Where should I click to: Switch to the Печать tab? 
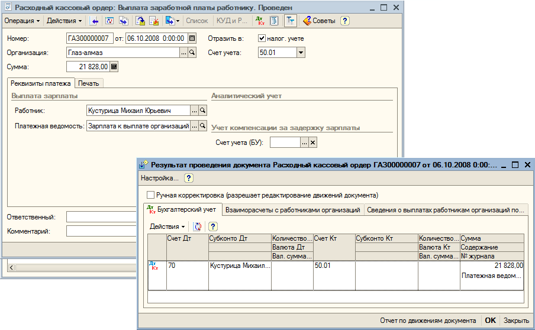point(88,83)
